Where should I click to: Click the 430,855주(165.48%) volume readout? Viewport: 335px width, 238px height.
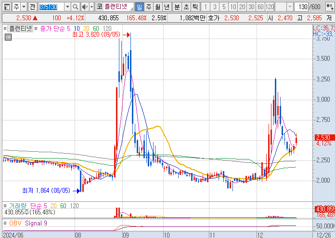tap(30, 212)
